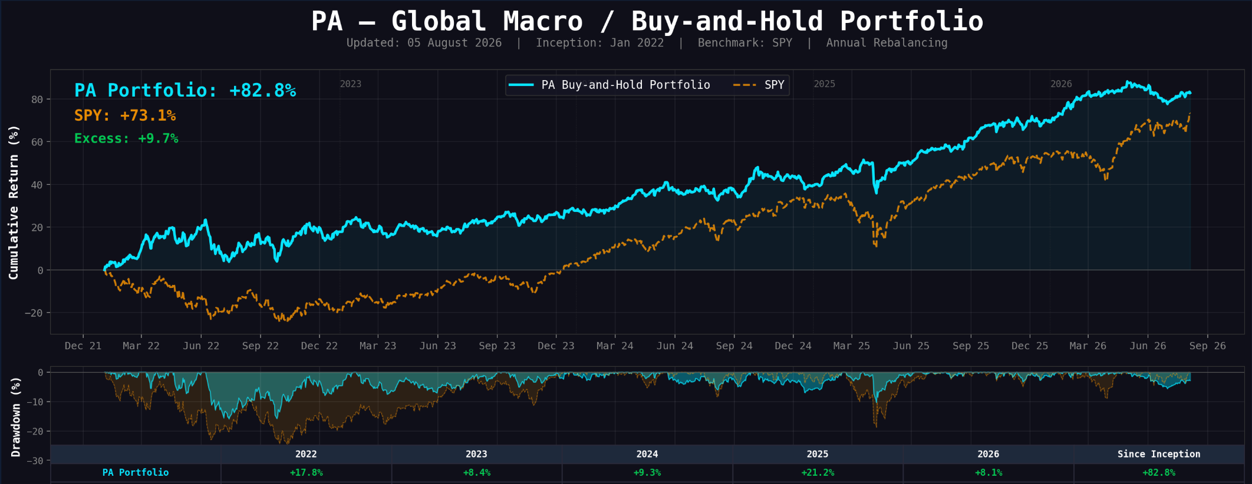Click the orange dashed line sample in legend
1252x484 pixels.
pyautogui.click(x=744, y=85)
